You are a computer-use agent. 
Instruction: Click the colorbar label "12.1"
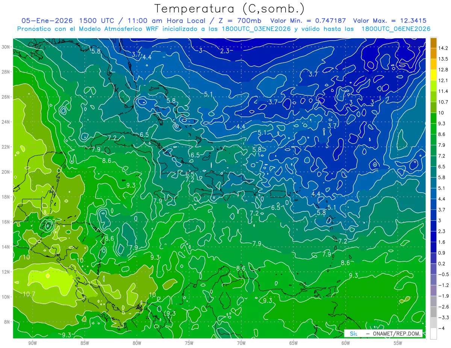pyautogui.click(x=443, y=80)
